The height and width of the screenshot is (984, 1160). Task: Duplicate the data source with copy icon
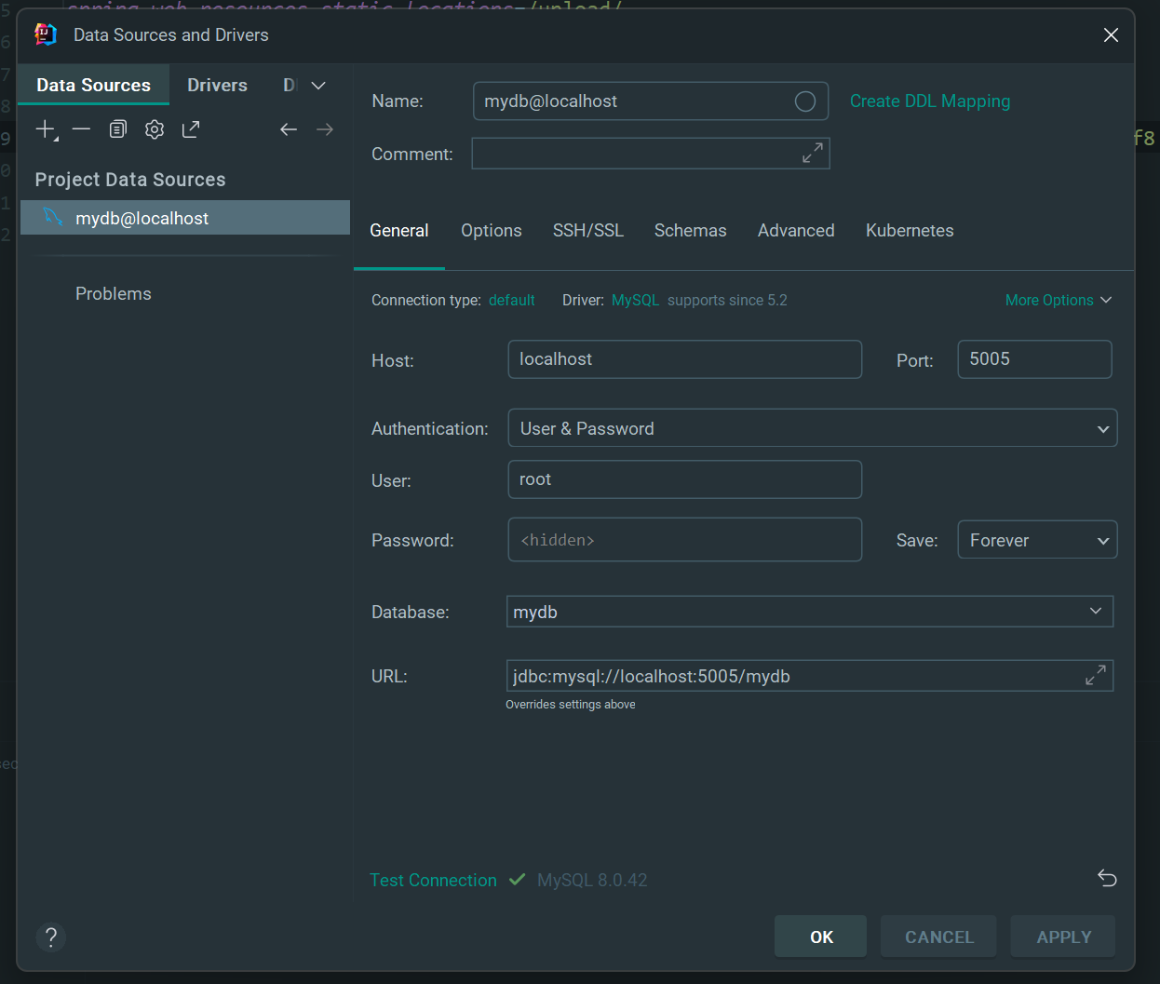click(117, 129)
